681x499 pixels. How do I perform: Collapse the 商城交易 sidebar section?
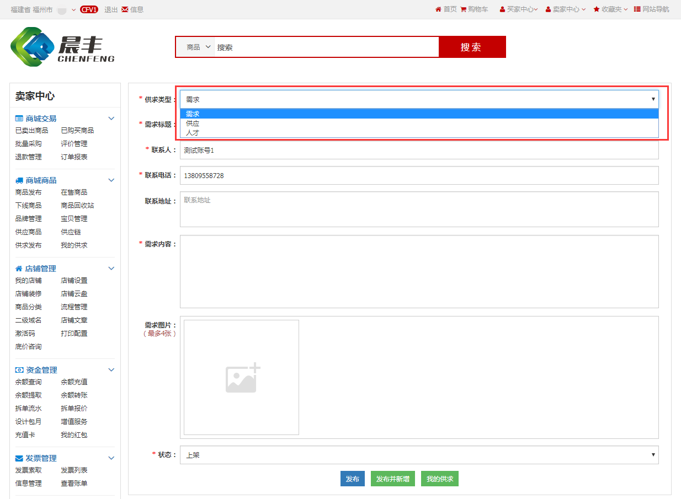tap(111, 119)
